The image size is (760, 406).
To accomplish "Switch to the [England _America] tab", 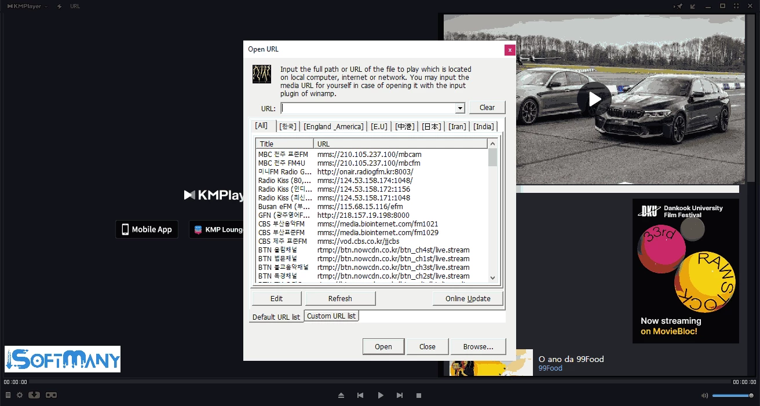I will point(333,126).
